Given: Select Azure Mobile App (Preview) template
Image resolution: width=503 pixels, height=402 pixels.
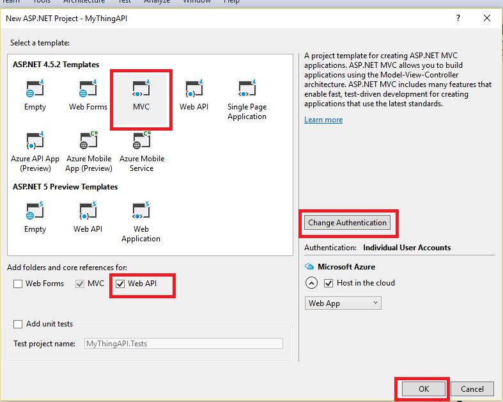Looking at the screenshot, I should coord(88,151).
